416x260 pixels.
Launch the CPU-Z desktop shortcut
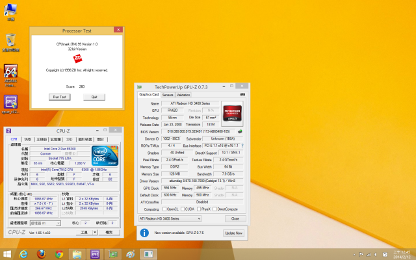[10, 105]
